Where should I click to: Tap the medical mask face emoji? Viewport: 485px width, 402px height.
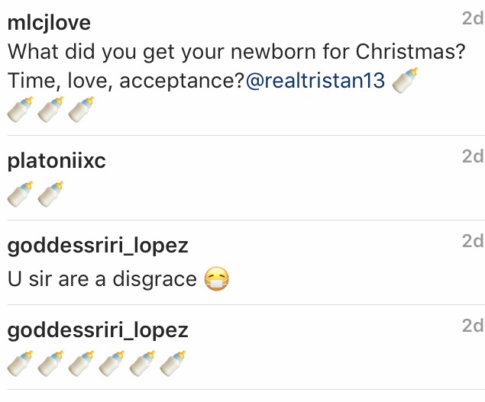pyautogui.click(x=218, y=280)
